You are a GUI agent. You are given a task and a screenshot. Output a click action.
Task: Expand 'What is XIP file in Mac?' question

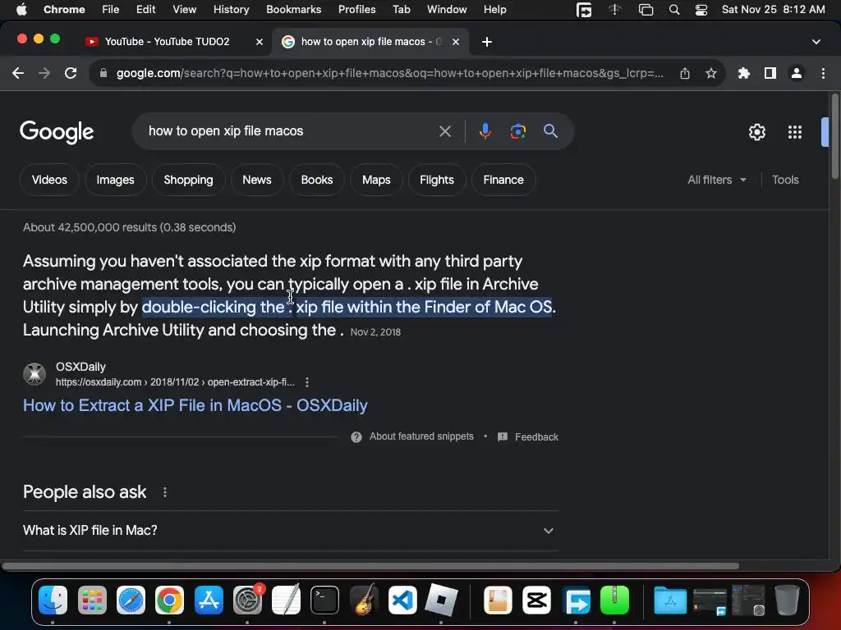[x=290, y=531]
